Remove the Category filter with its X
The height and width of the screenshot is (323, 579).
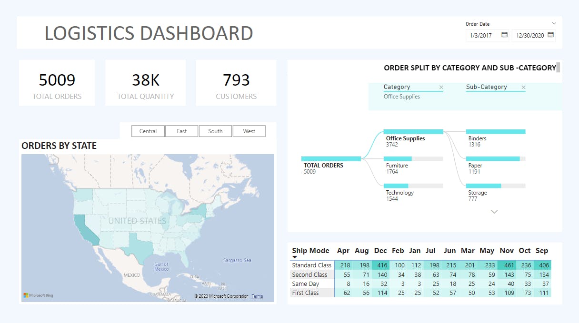(x=441, y=88)
